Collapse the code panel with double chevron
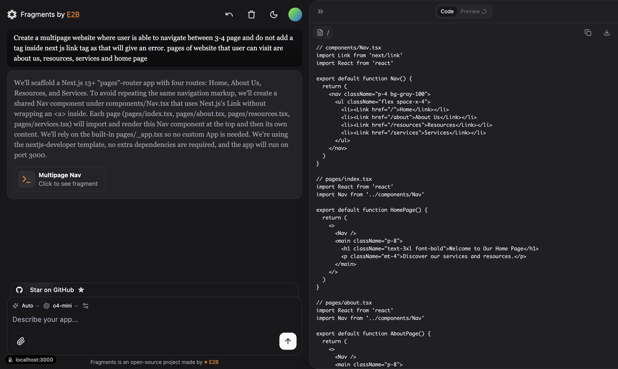The height and width of the screenshot is (369, 618). 321,12
